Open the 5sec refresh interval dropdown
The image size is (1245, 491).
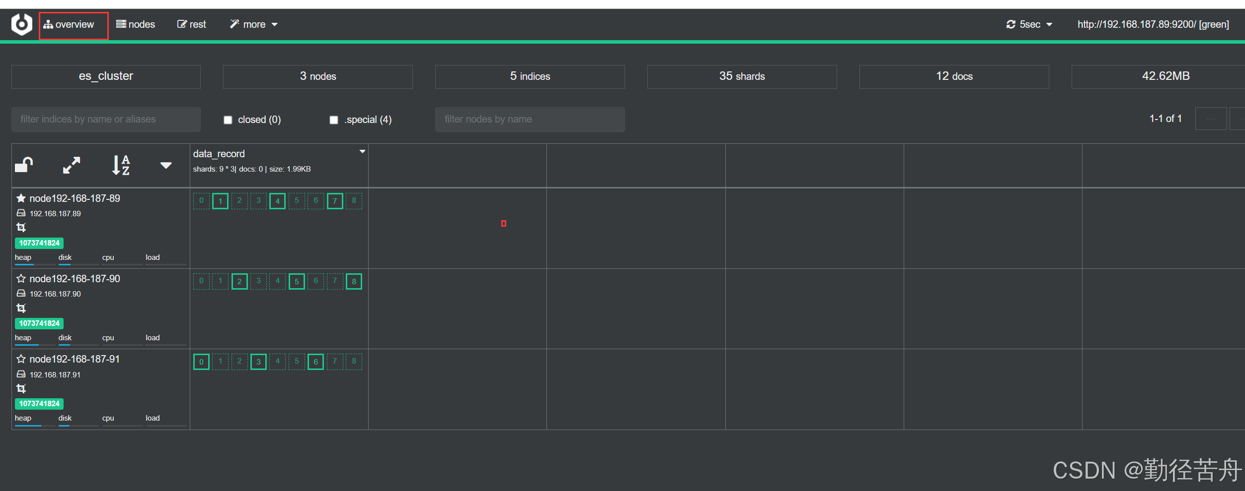[x=1029, y=24]
